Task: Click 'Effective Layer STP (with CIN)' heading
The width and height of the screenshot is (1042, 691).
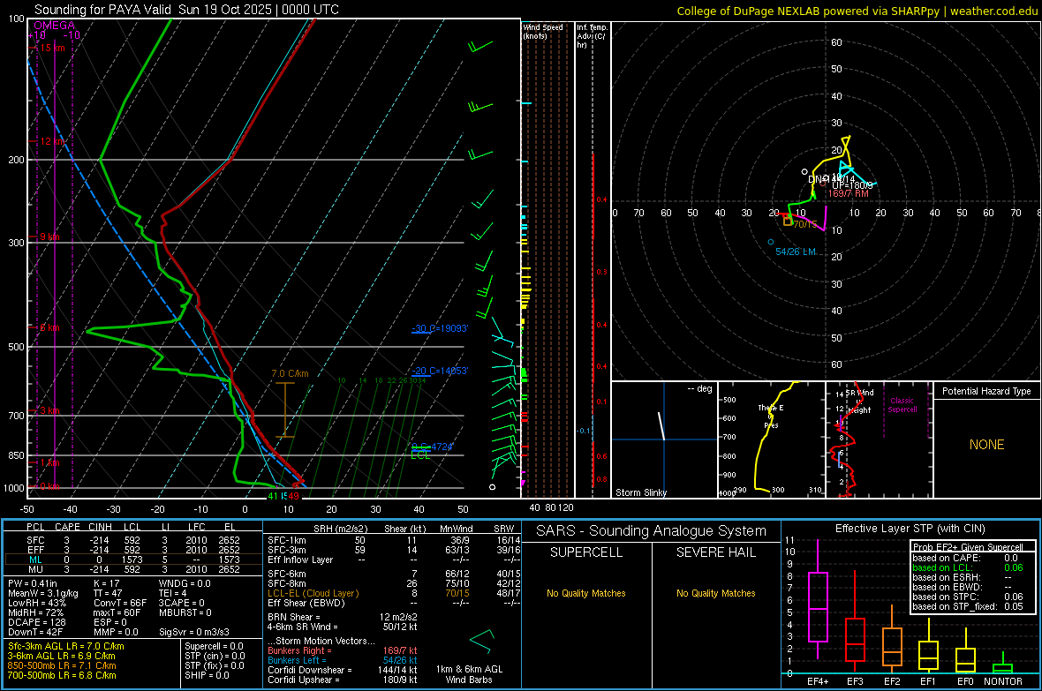Action: coord(910,529)
